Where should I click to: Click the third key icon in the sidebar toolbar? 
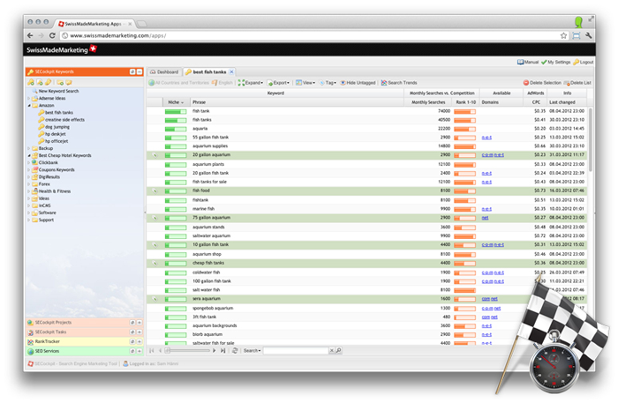click(48, 82)
